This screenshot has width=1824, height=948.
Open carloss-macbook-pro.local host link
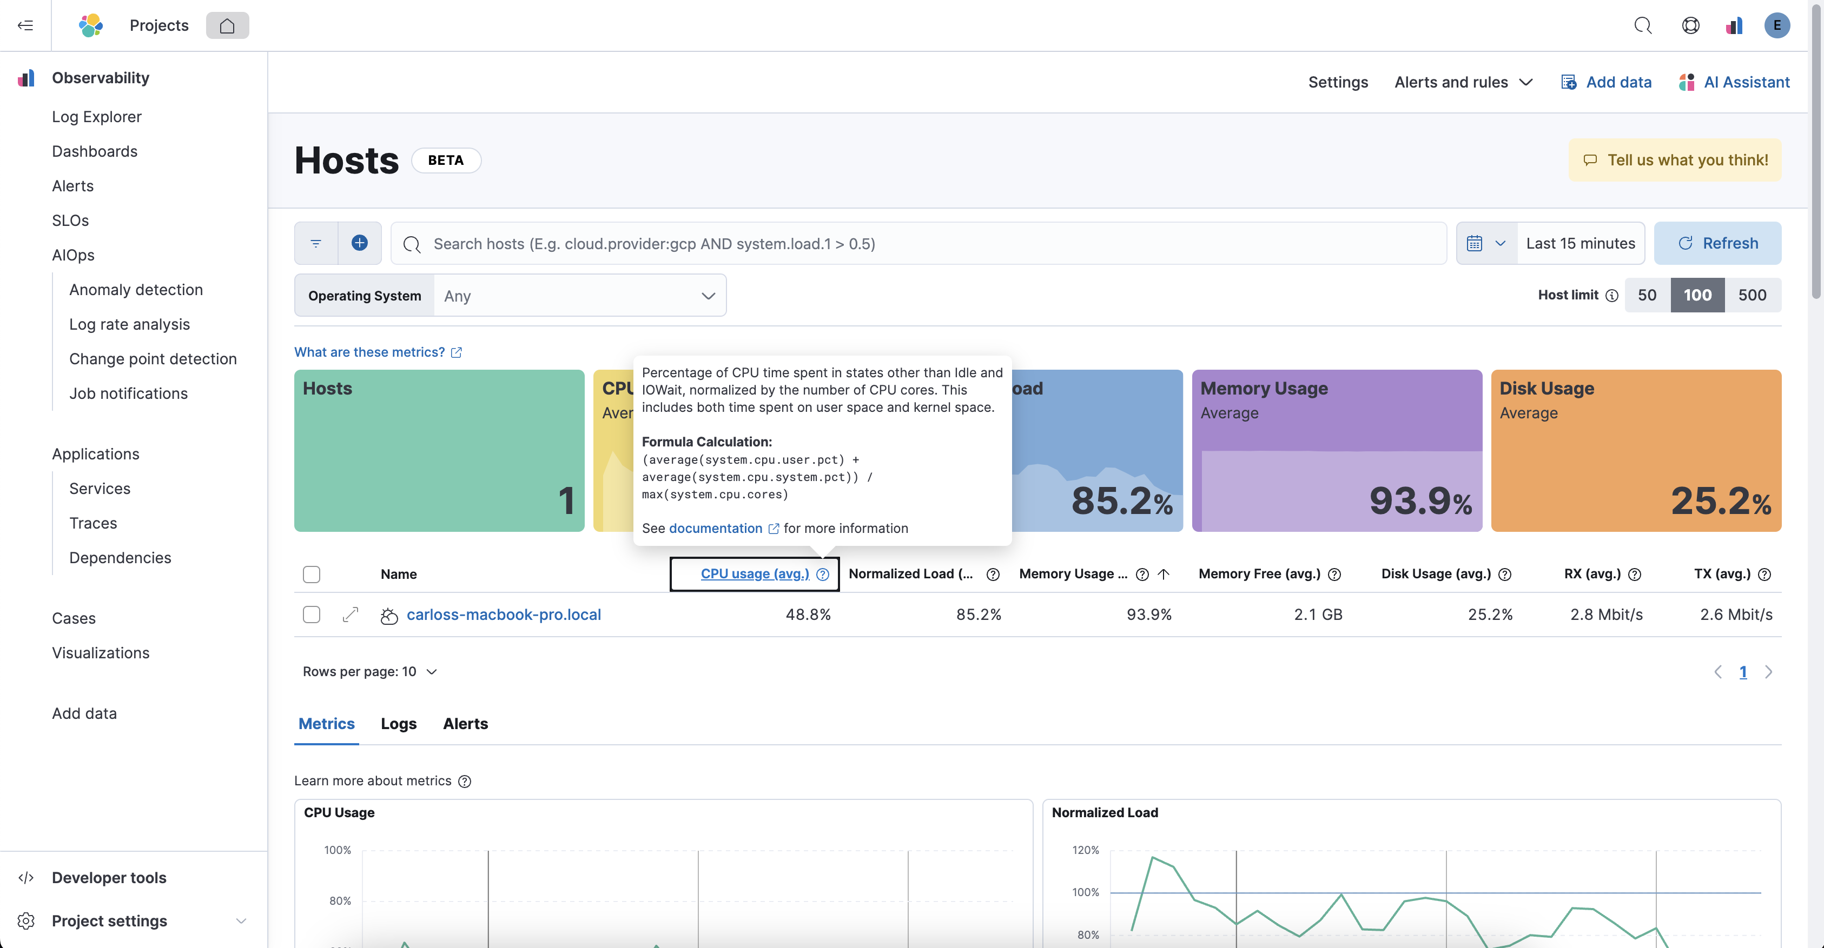pos(504,615)
